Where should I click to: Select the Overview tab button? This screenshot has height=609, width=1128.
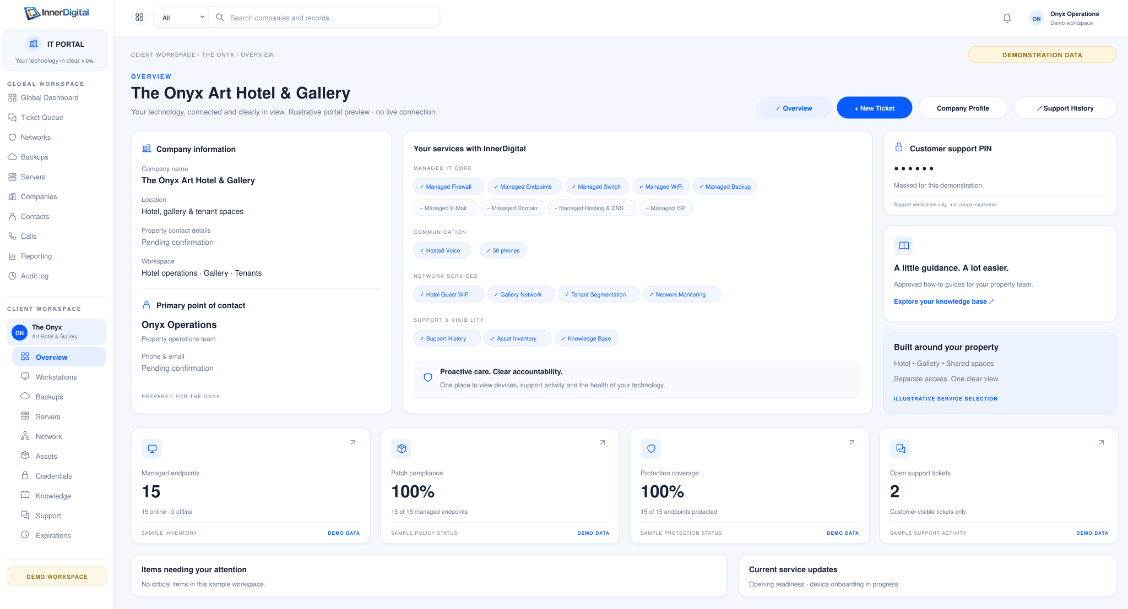point(794,108)
